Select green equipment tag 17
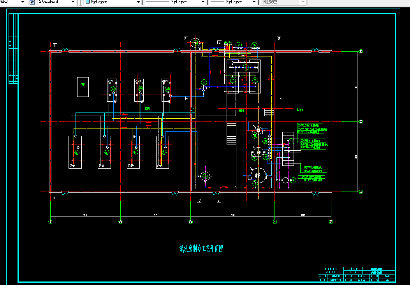This screenshot has height=285, width=410. click(x=293, y=180)
